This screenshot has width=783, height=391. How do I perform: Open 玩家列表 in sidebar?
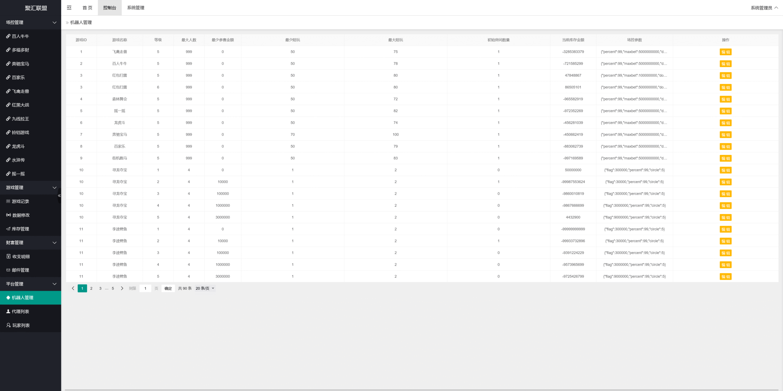[x=21, y=325]
